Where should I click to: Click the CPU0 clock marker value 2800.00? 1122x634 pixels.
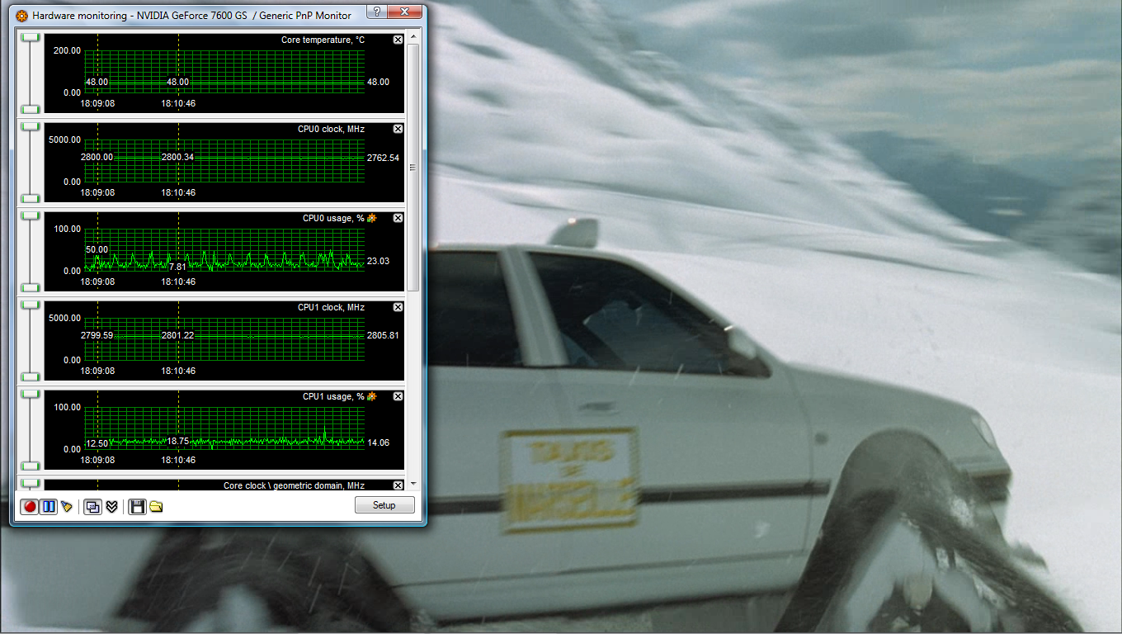click(x=97, y=157)
